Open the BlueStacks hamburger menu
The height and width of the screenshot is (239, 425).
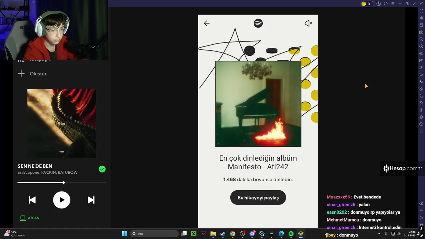tap(392, 4)
